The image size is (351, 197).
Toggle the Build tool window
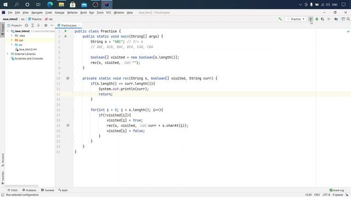pyautogui.click(x=63, y=190)
